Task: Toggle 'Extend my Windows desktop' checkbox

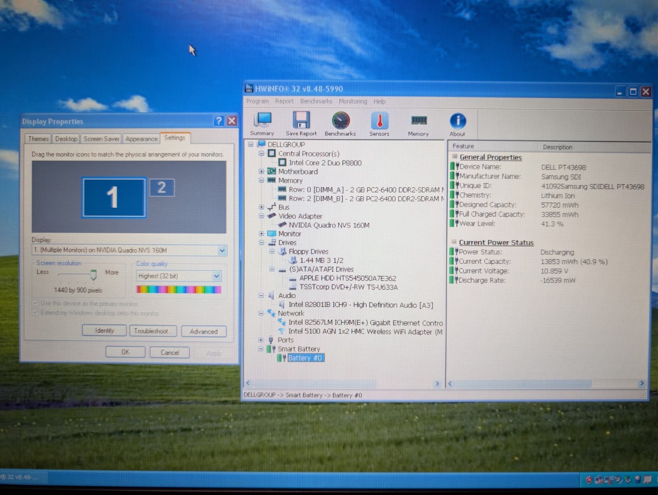Action: [36, 312]
